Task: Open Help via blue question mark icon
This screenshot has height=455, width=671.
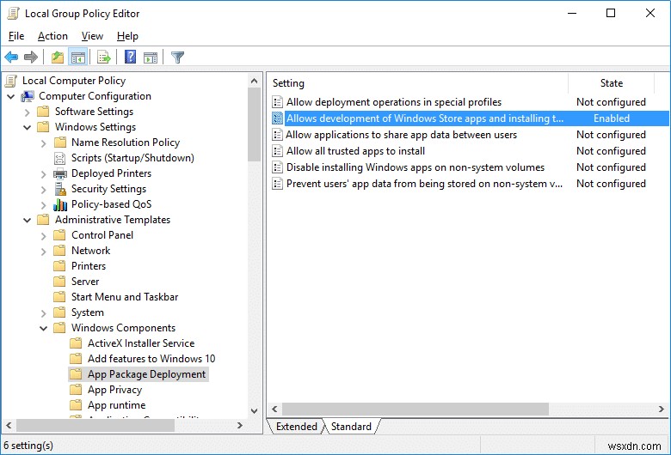Action: (x=131, y=57)
